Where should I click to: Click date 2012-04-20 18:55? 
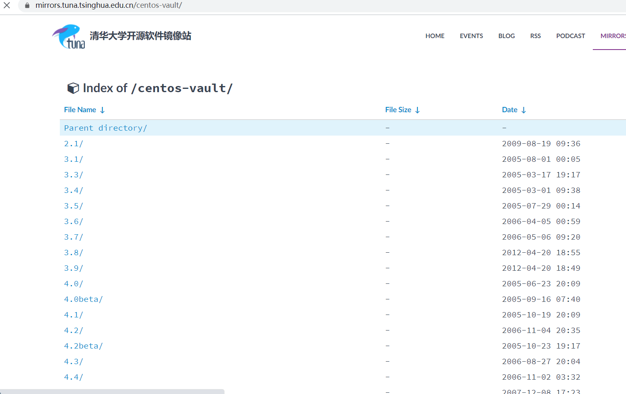tap(541, 253)
